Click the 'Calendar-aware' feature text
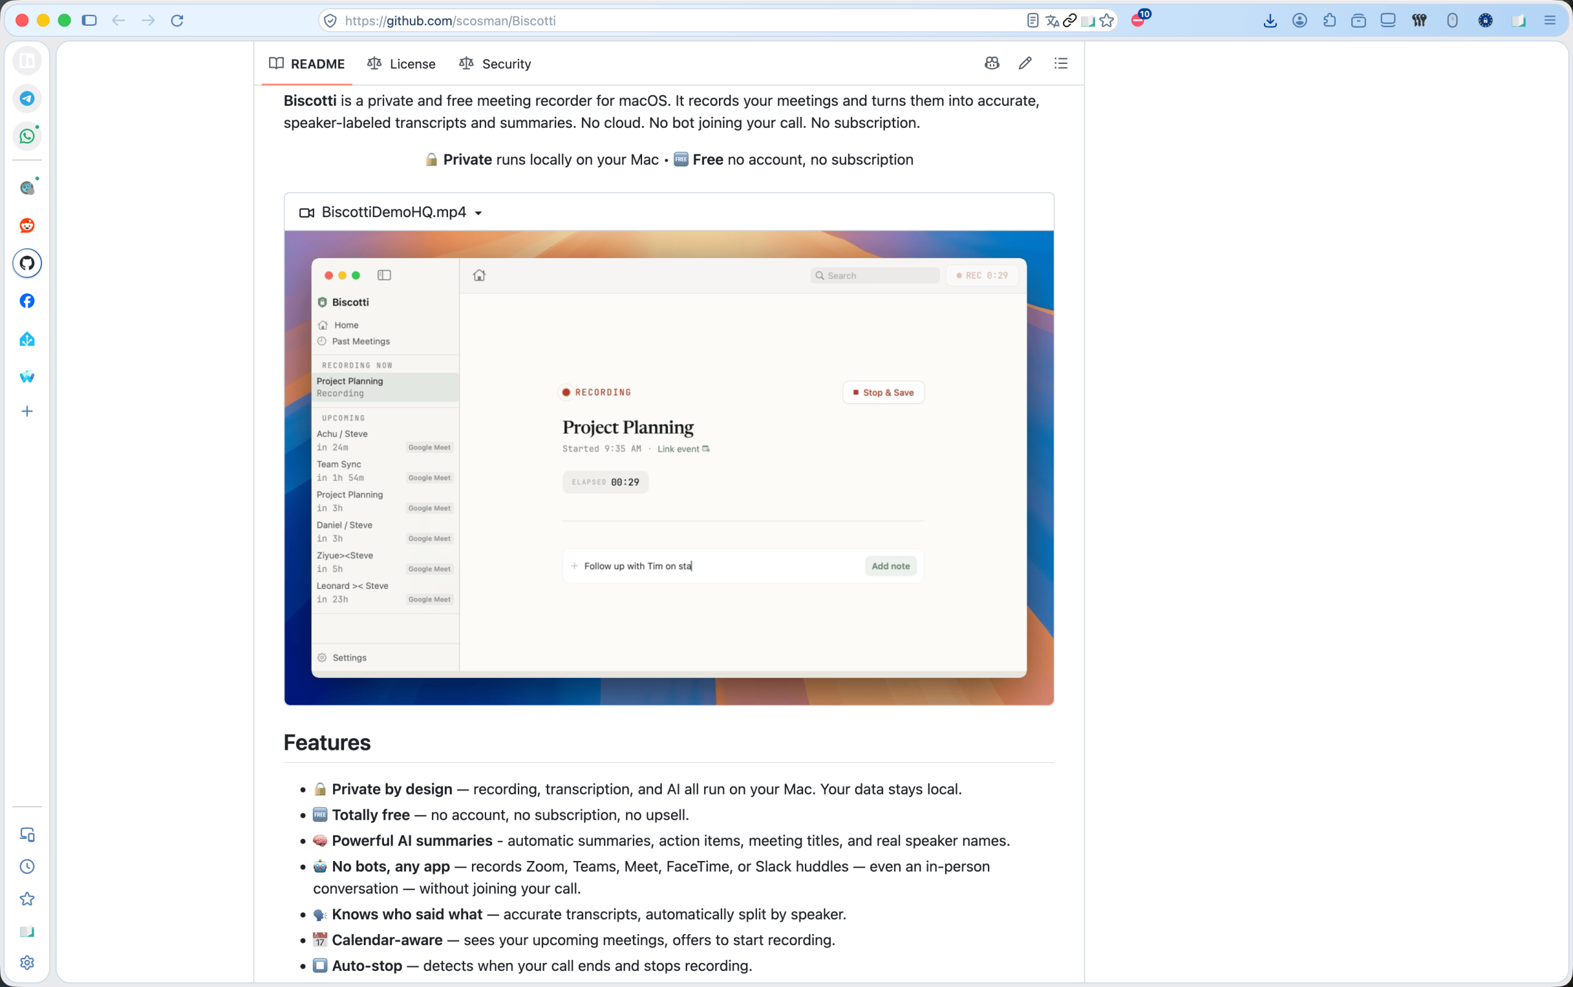The image size is (1573, 987). pos(387,941)
